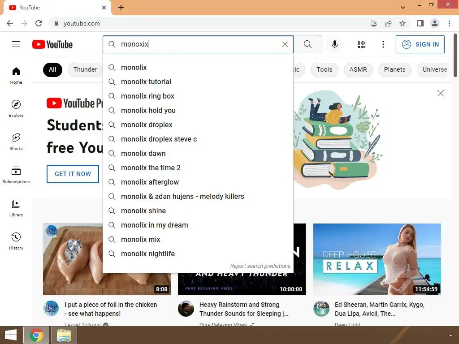Clear the search box with the X
This screenshot has height=344, width=459.
coord(285,44)
